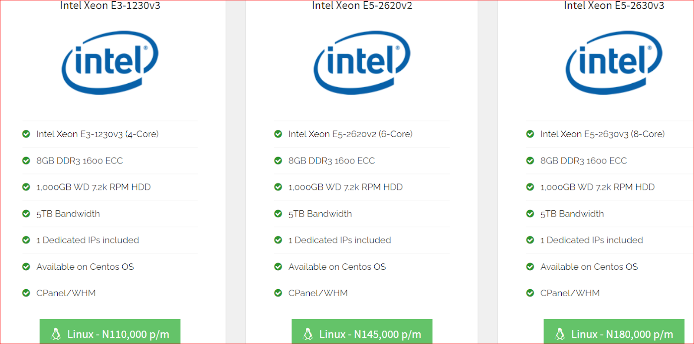Viewport: 694px width, 344px height.
Task: Click the Linux - N110,000 p/m button
Action: [x=110, y=332]
